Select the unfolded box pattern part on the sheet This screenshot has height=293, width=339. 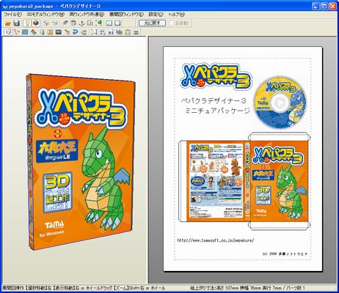[x=244, y=182]
